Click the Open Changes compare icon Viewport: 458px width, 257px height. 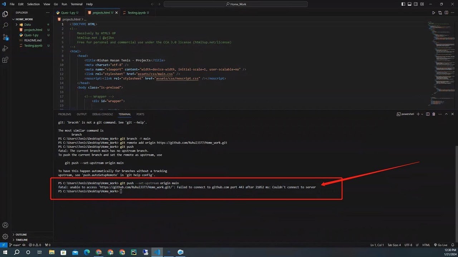tap(440, 12)
